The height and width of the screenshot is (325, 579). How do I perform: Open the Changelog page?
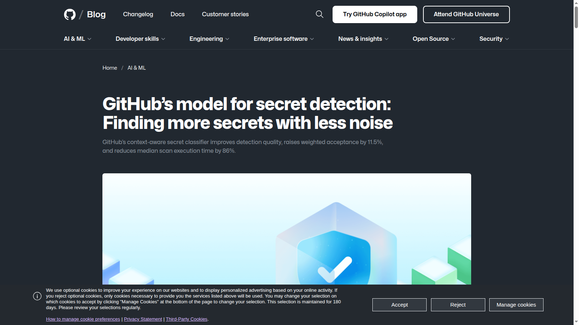(138, 14)
